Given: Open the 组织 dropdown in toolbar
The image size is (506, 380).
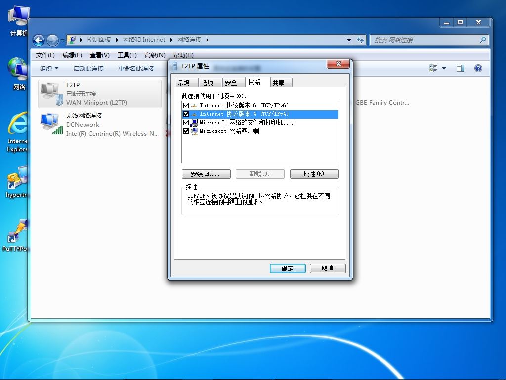Looking at the screenshot, I should pyautogui.click(x=49, y=68).
